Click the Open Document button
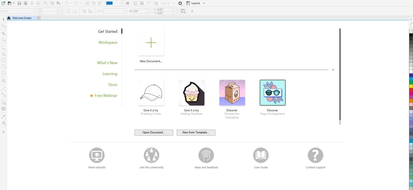The width and height of the screenshot is (413, 190). (154, 133)
